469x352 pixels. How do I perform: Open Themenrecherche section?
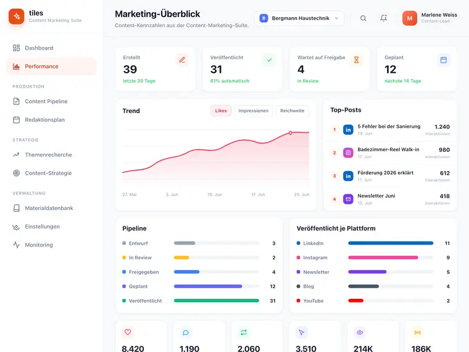click(x=51, y=155)
